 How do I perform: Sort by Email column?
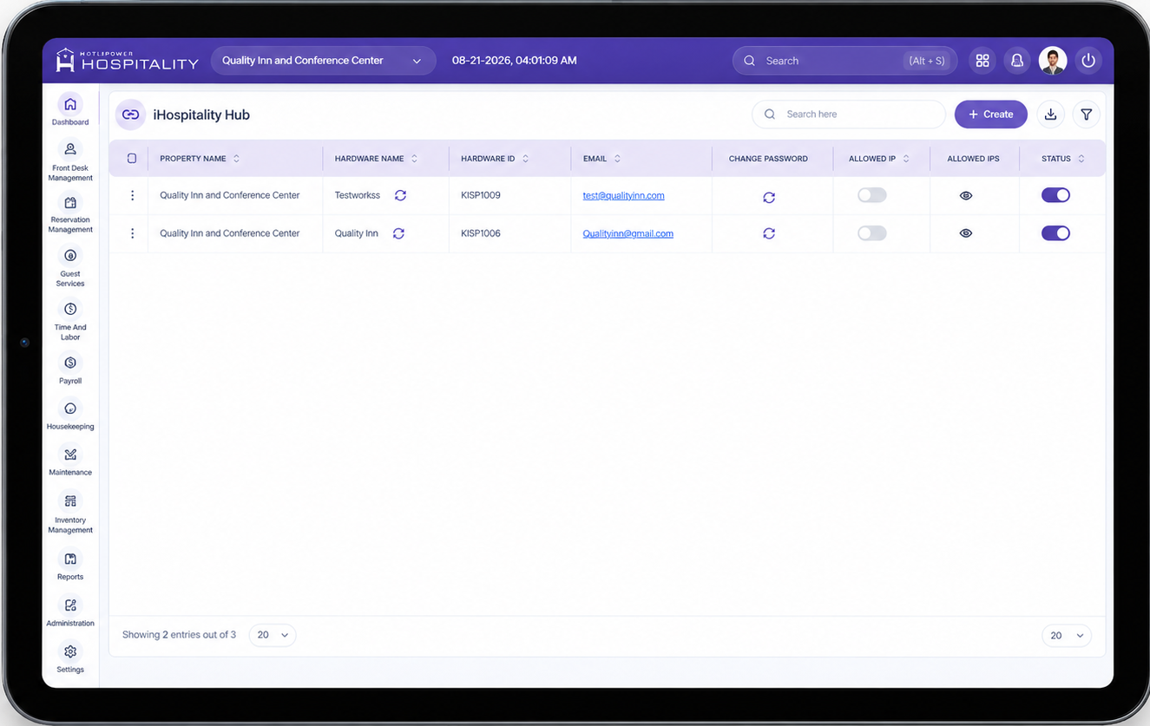coord(617,159)
